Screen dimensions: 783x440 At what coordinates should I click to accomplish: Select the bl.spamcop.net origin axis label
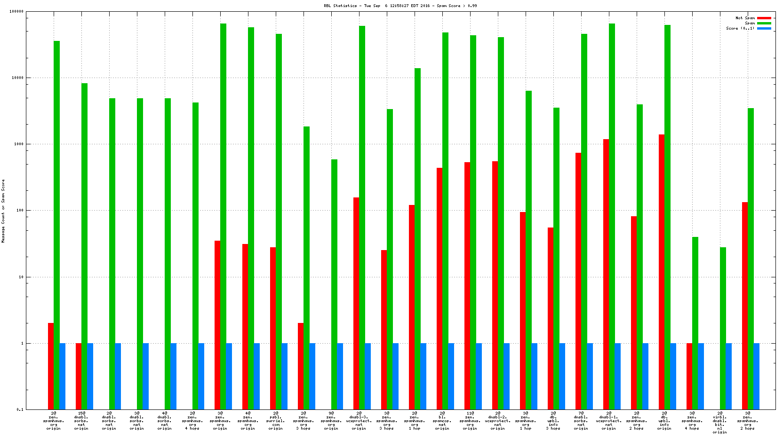click(442, 421)
